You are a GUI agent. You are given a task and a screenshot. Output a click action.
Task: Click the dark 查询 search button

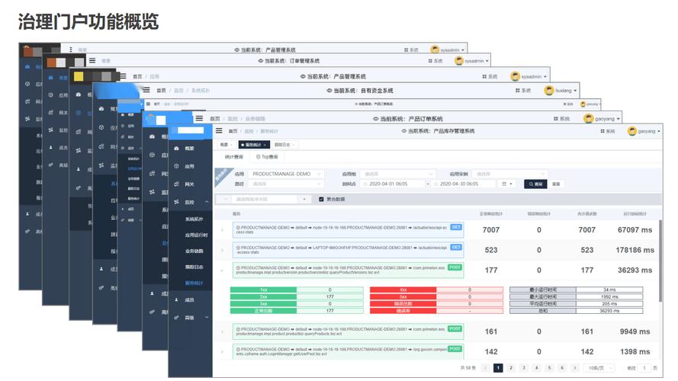point(535,184)
